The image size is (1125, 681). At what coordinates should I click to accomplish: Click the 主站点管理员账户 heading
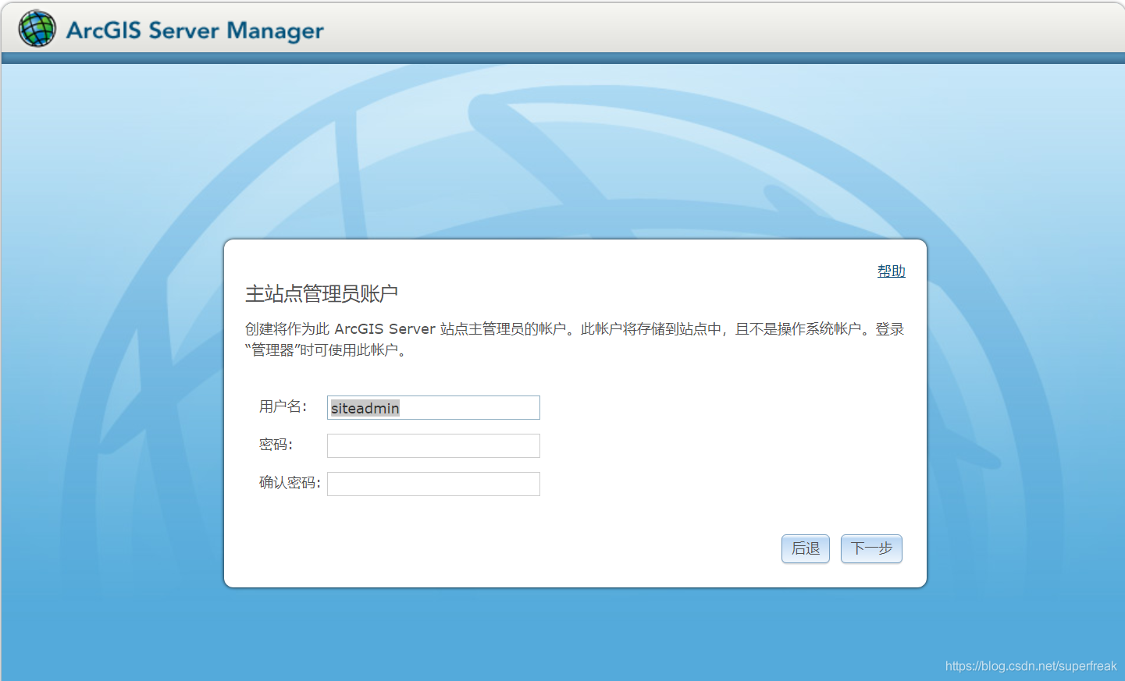(322, 294)
